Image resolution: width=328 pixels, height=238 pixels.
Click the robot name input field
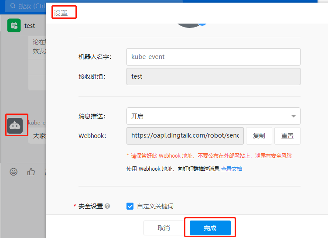click(213, 57)
